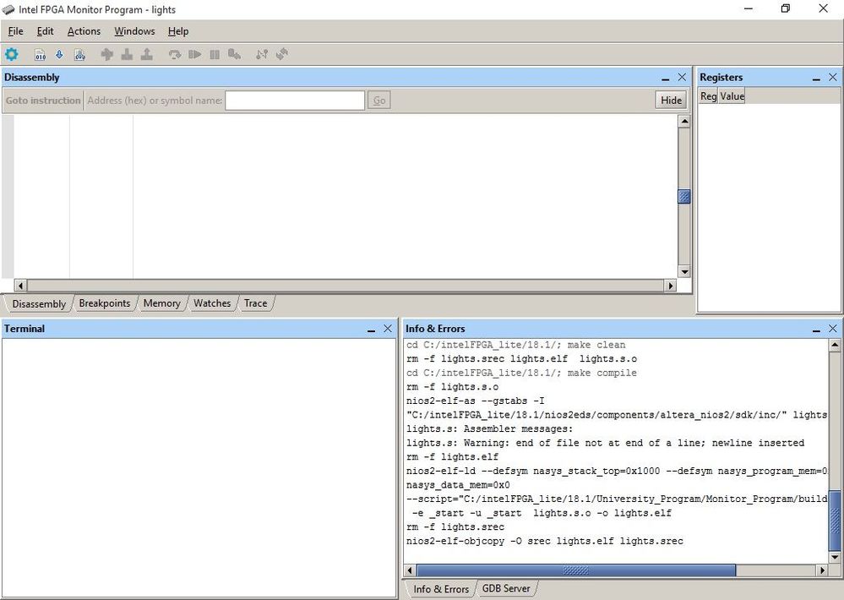The width and height of the screenshot is (844, 600).
Task: Click the address or symbol name input field
Action: click(295, 101)
